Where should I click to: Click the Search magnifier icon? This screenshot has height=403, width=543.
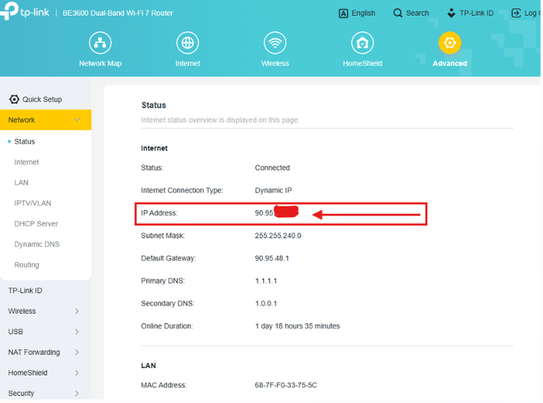[x=398, y=13]
